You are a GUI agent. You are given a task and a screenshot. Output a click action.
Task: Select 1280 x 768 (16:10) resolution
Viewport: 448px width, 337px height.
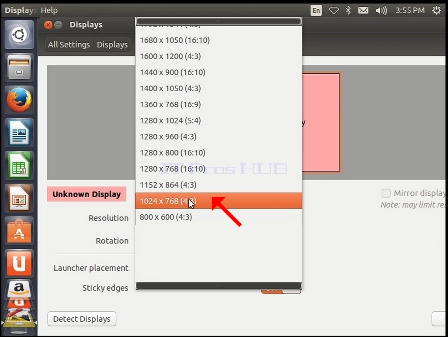pos(219,168)
